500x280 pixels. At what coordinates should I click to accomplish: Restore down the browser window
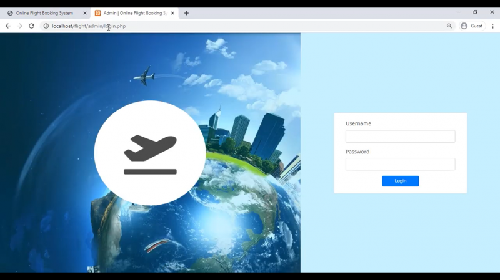(x=476, y=12)
